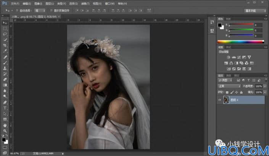Screen dimensions: 269x156
Task: Open the layer filter type dropdown
Action: click(x=225, y=80)
